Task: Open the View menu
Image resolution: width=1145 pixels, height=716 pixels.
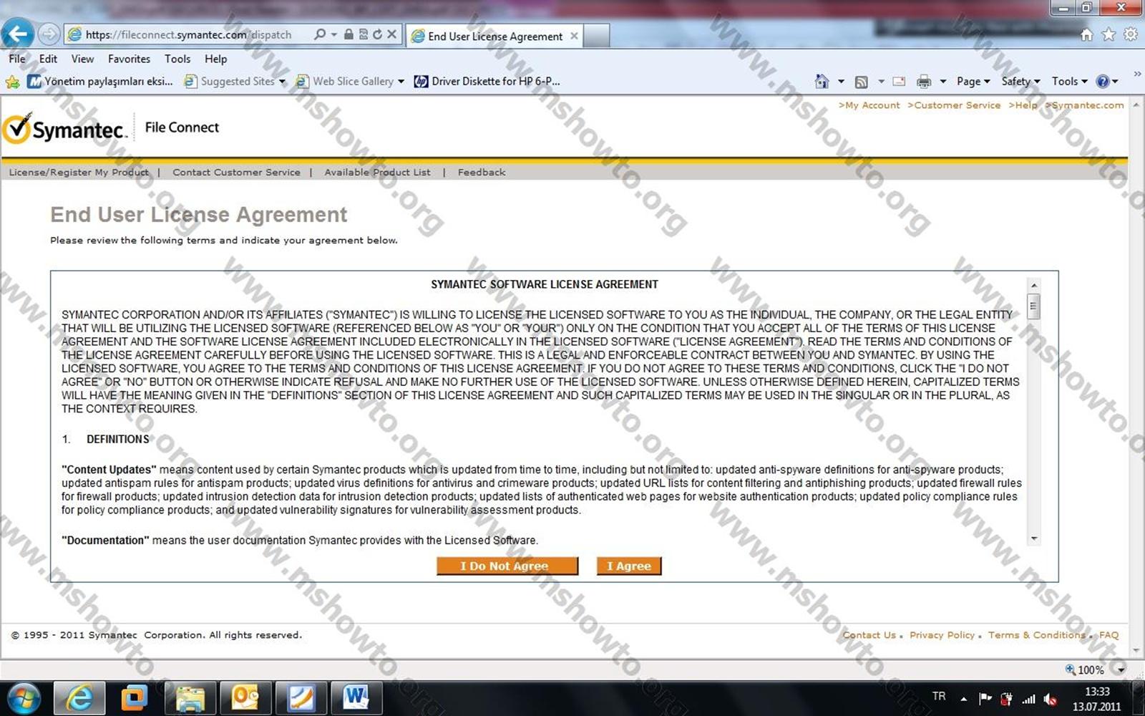Action: pyautogui.click(x=82, y=59)
